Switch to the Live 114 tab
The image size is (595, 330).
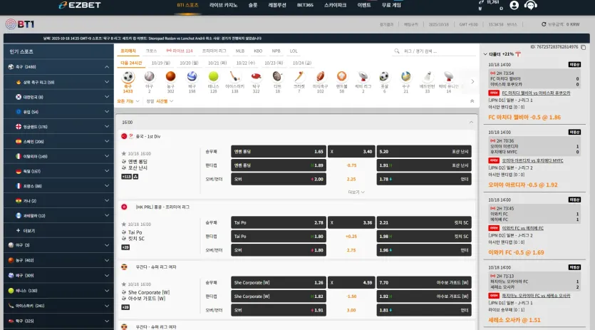pyautogui.click(x=180, y=51)
